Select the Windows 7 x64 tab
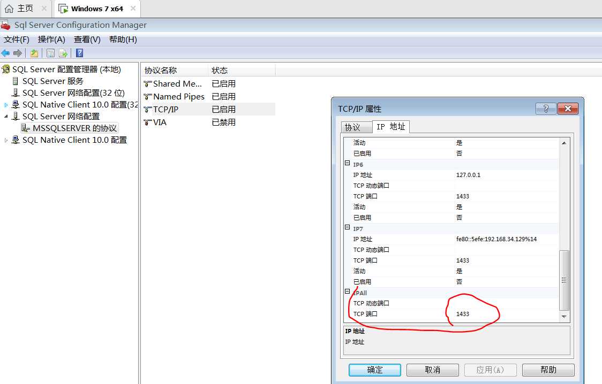 click(97, 9)
